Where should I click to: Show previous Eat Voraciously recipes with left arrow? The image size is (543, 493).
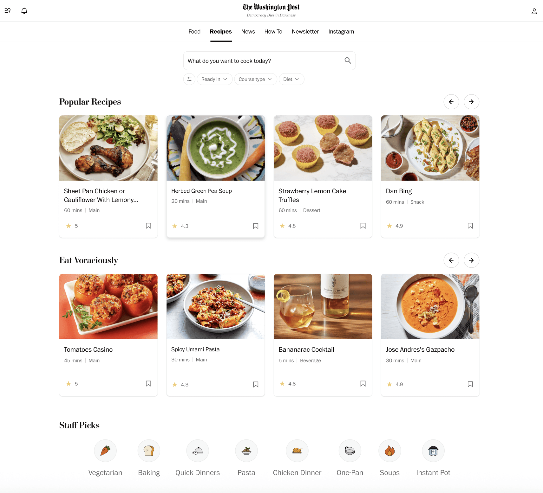tap(451, 260)
